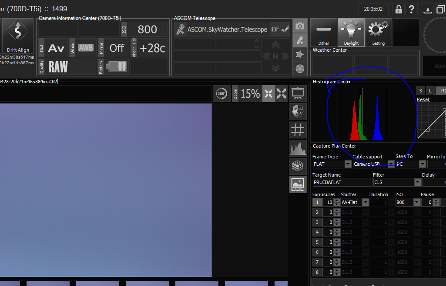The height and width of the screenshot is (286, 446).
Task: Click the Setting gears button
Action: [378, 33]
